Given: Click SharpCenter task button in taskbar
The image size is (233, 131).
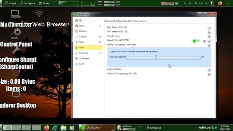Looking at the screenshot, I should [x=96, y=128].
